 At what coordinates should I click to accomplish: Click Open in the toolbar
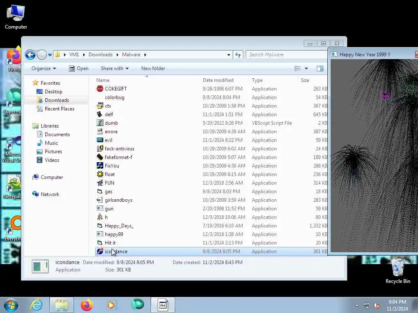click(79, 68)
